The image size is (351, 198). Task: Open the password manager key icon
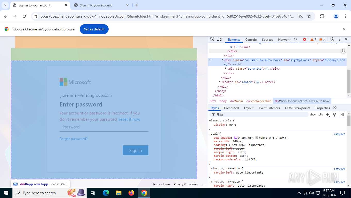pos(301,16)
